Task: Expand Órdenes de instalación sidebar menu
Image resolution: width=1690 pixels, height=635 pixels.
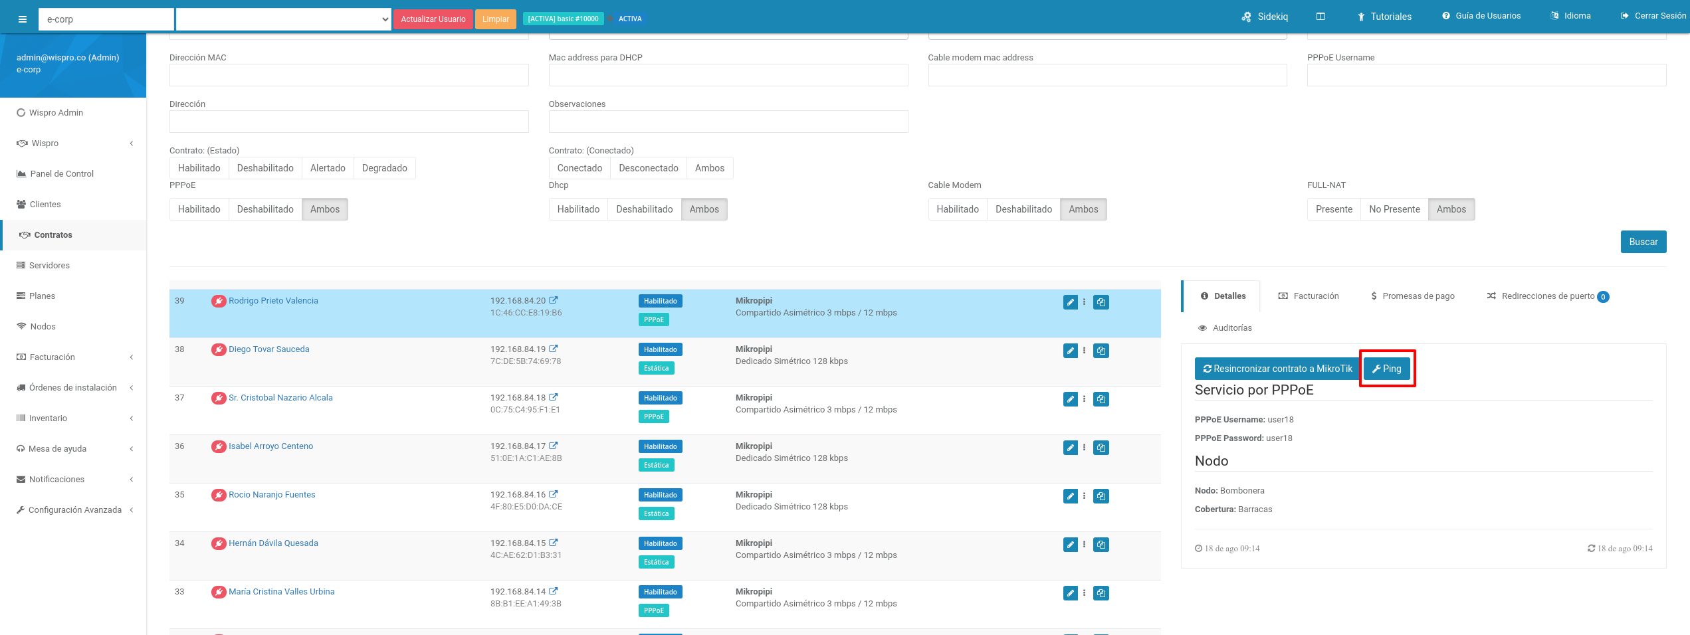Action: pyautogui.click(x=73, y=388)
